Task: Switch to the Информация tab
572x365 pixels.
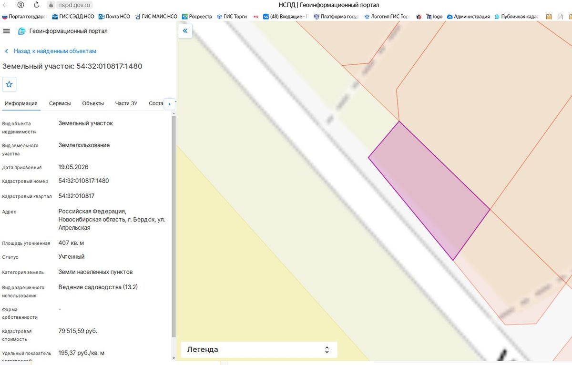Action: [21, 103]
